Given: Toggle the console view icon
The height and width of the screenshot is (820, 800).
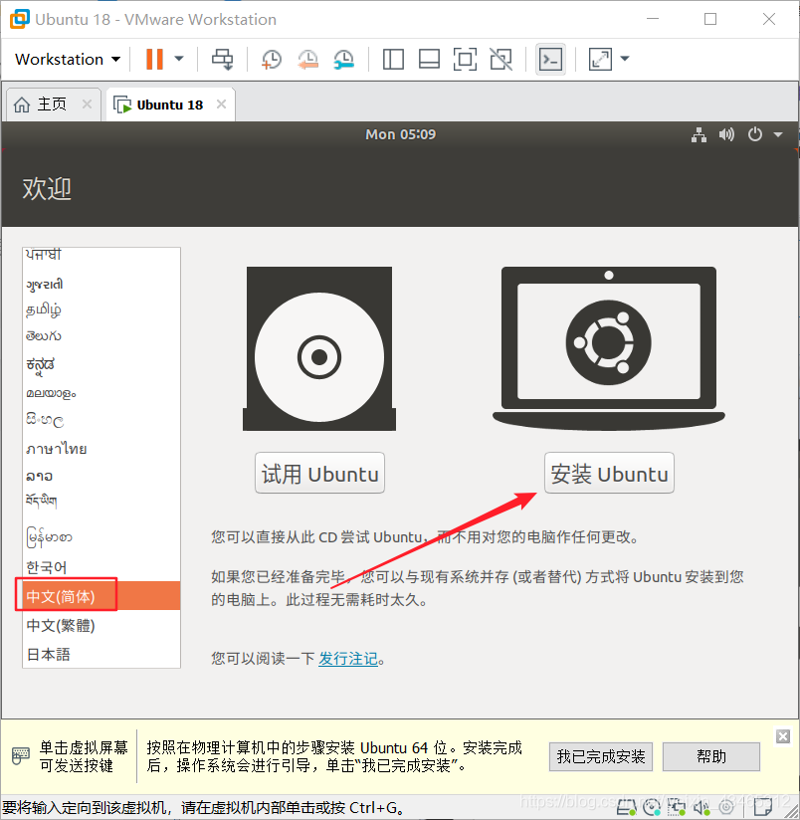Looking at the screenshot, I should [x=550, y=59].
